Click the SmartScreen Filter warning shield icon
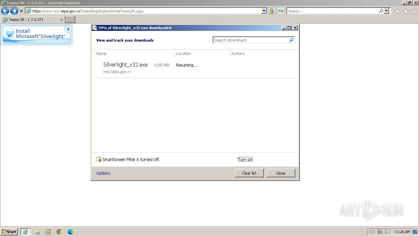 (x=99, y=160)
